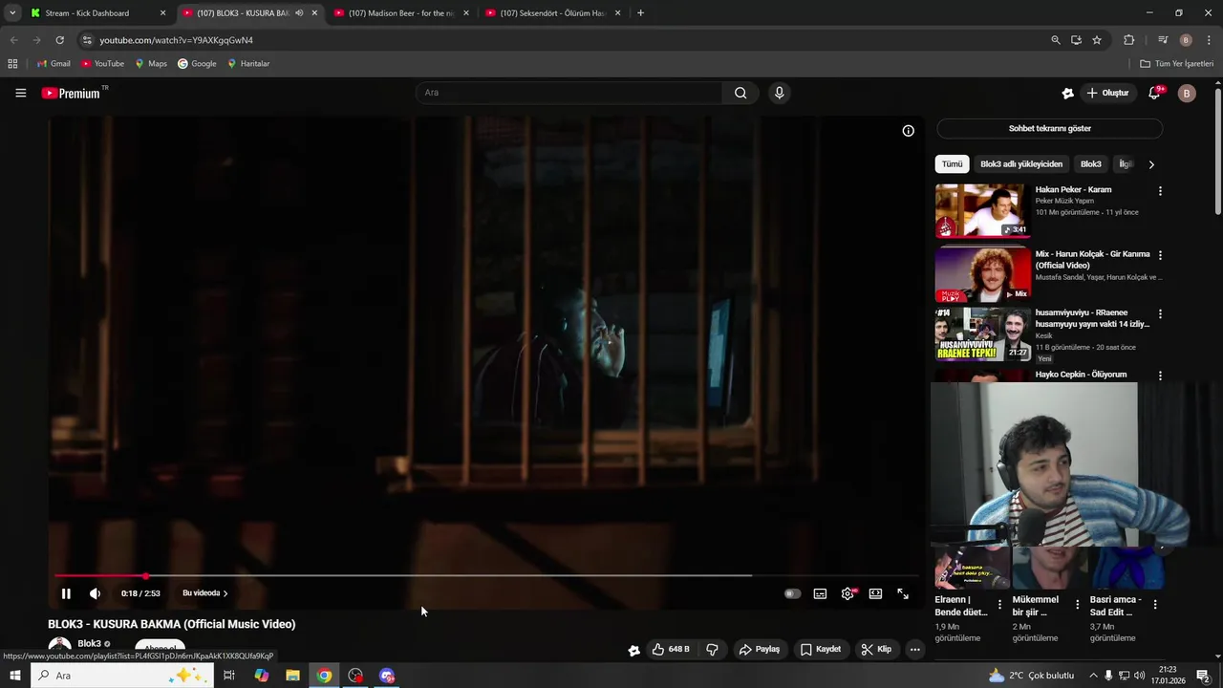The height and width of the screenshot is (688, 1223).
Task: Like the video with 648 B likes
Action: click(x=671, y=649)
